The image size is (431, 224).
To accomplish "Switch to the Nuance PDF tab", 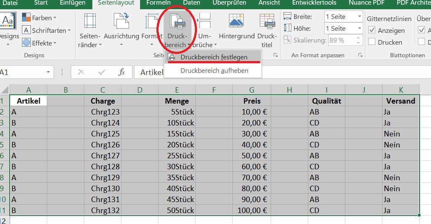I will click(x=366, y=3).
